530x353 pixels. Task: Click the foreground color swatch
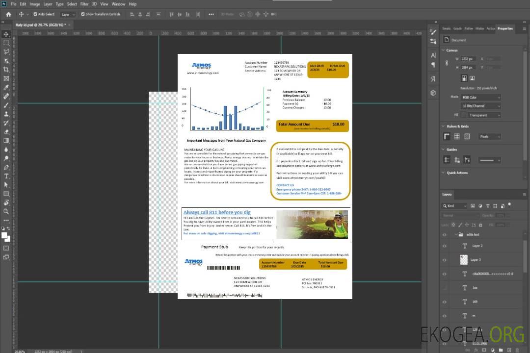coord(4,236)
